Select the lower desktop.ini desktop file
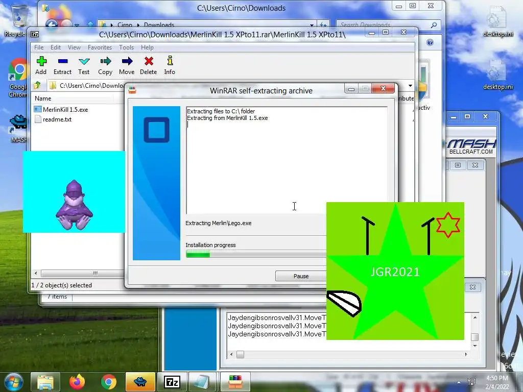Viewport: 523px width, 392px height. click(x=498, y=76)
